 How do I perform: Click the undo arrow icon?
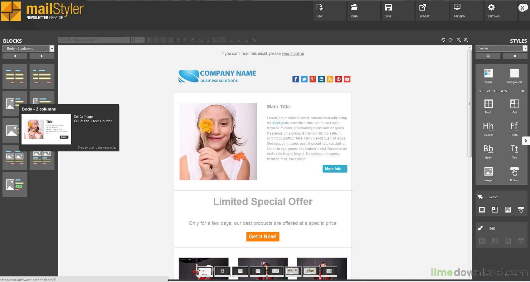coord(443,40)
